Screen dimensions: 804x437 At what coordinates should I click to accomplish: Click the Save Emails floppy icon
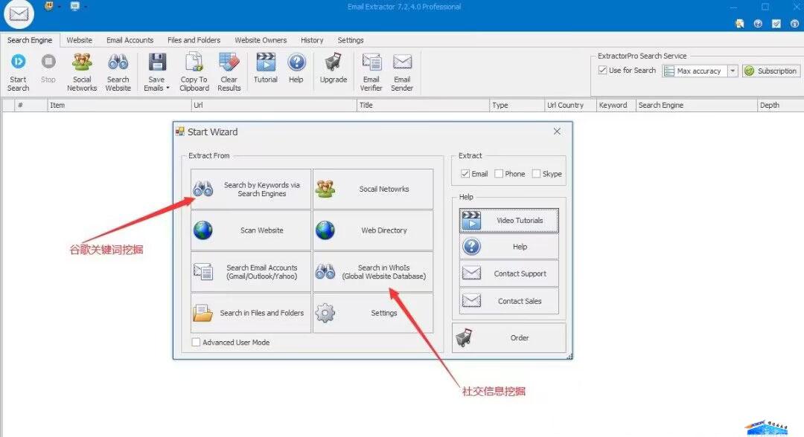pos(157,62)
